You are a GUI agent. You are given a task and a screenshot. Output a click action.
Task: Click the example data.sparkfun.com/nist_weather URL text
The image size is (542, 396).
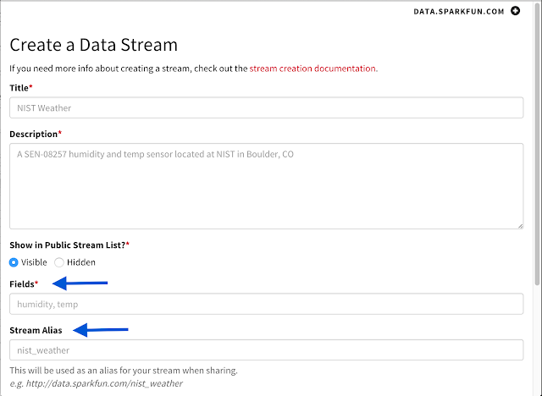[x=104, y=383]
